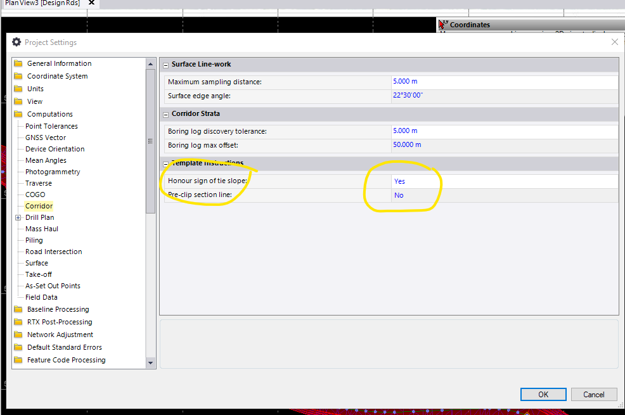Select COGO settings
Screen dimensions: 625x415
click(35, 195)
